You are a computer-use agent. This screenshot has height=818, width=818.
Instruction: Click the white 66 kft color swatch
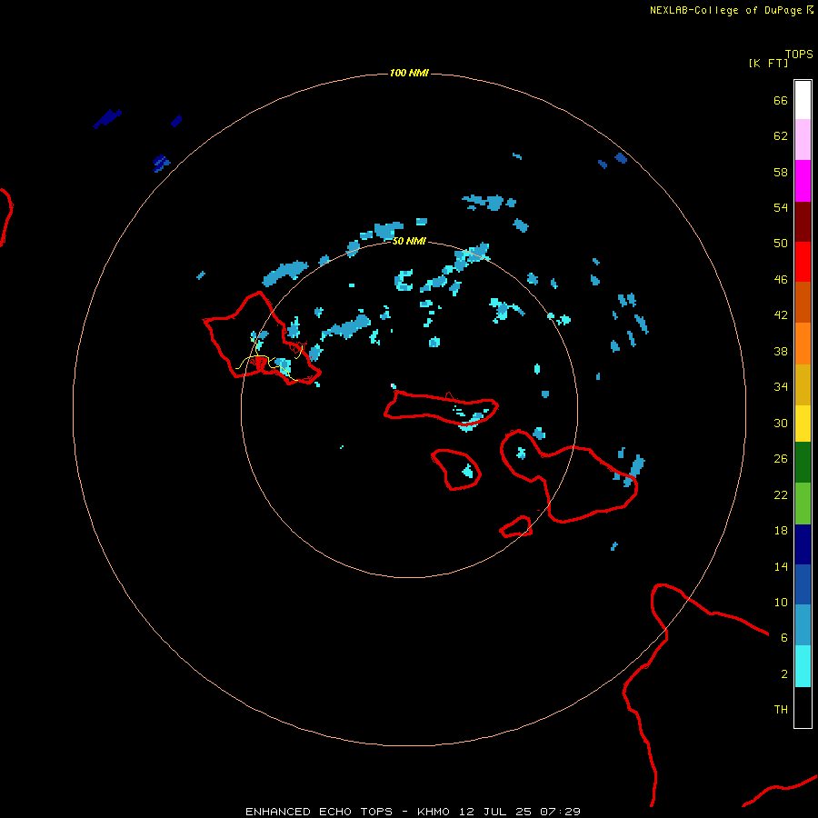pyautogui.click(x=803, y=100)
